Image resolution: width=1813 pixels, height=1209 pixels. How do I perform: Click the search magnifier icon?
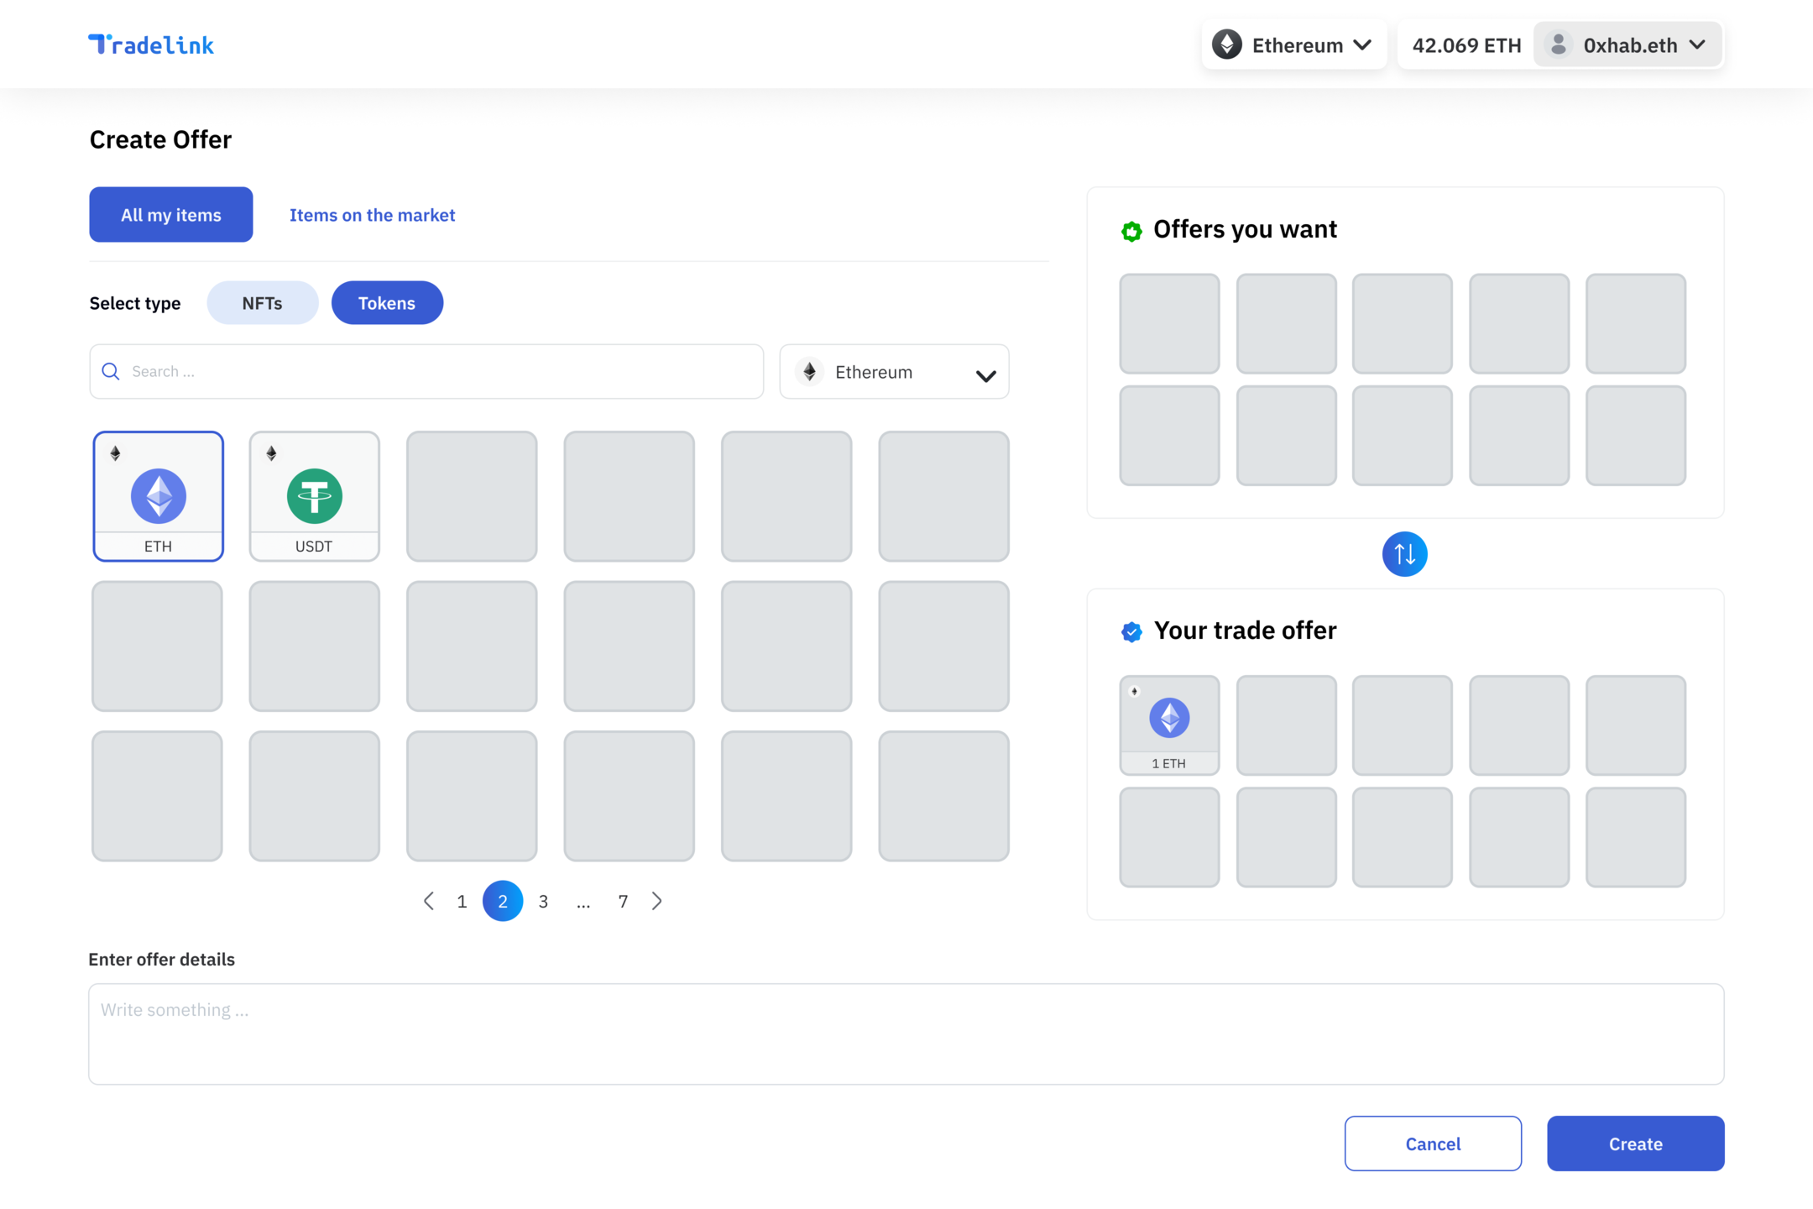pos(111,371)
